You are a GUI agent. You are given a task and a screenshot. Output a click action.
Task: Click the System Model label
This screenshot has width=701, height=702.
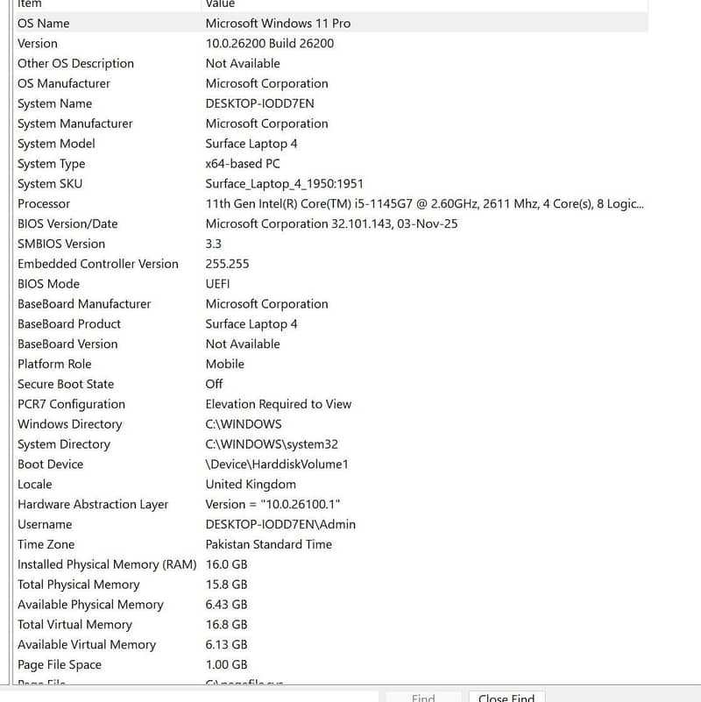[56, 144]
